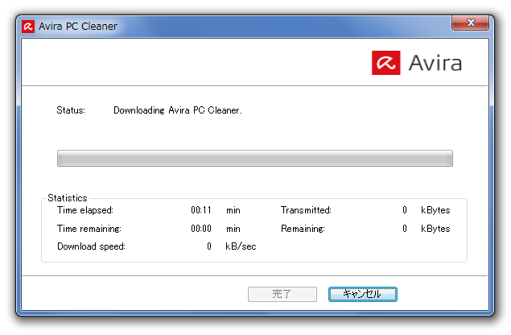The image size is (511, 335).
Task: Click the red Avira logo in the header
Action: [x=385, y=63]
